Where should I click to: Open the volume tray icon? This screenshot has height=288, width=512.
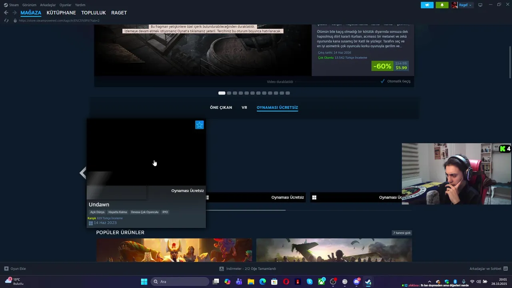point(479,282)
